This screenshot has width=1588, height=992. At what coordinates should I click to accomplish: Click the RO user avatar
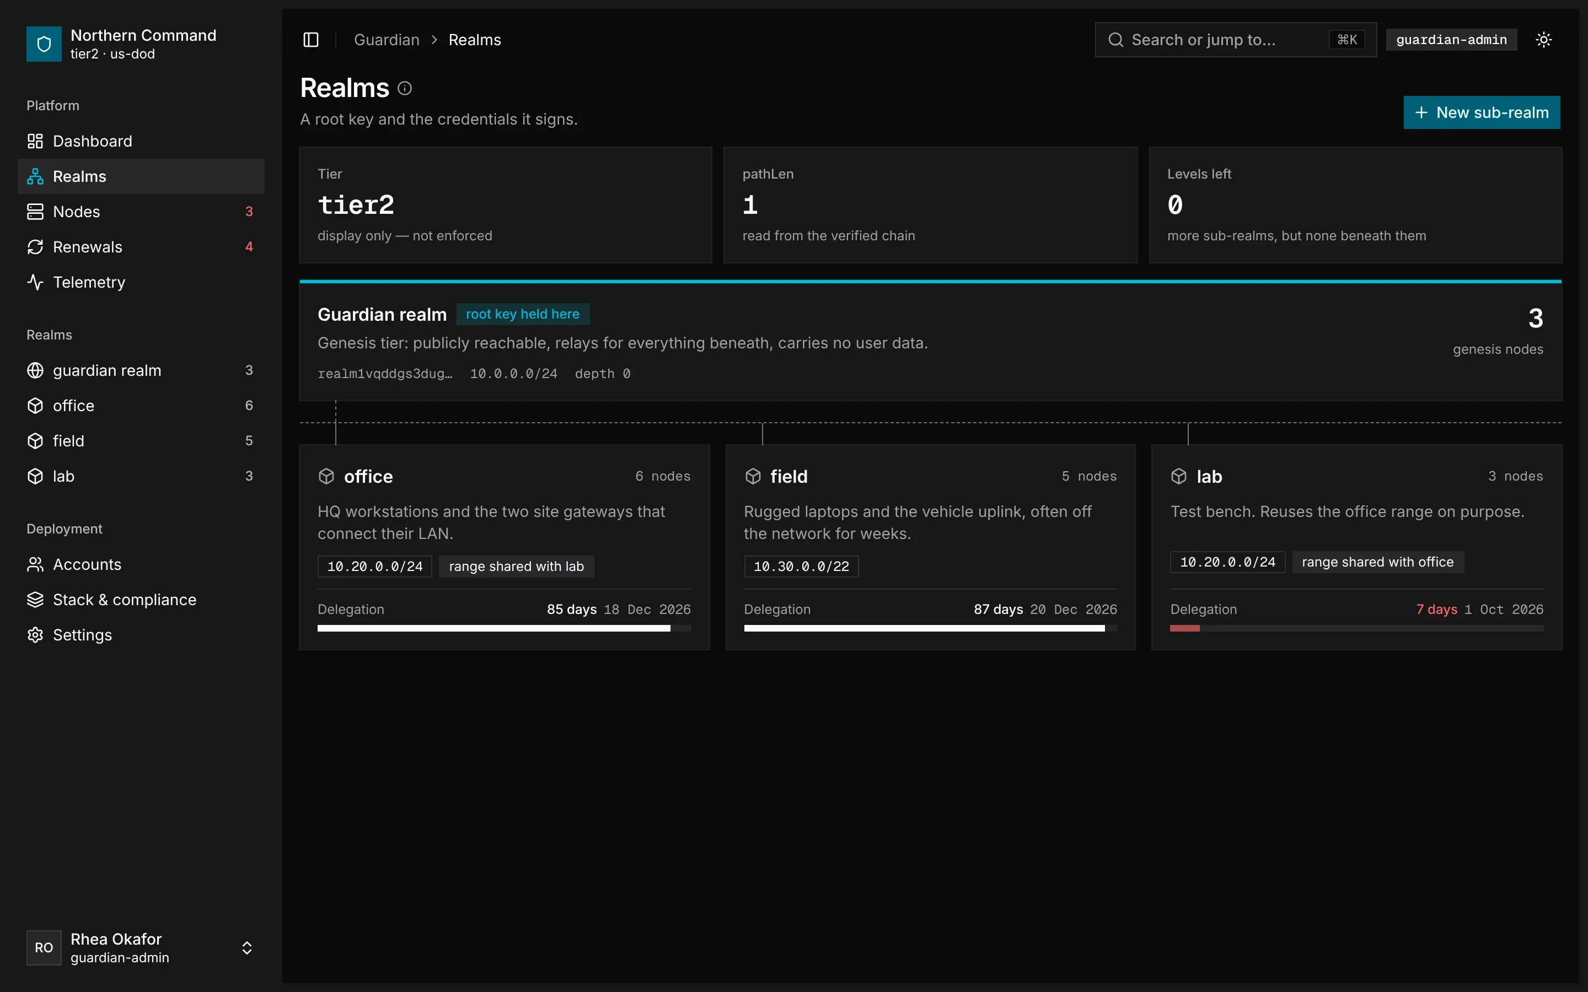[44, 948]
